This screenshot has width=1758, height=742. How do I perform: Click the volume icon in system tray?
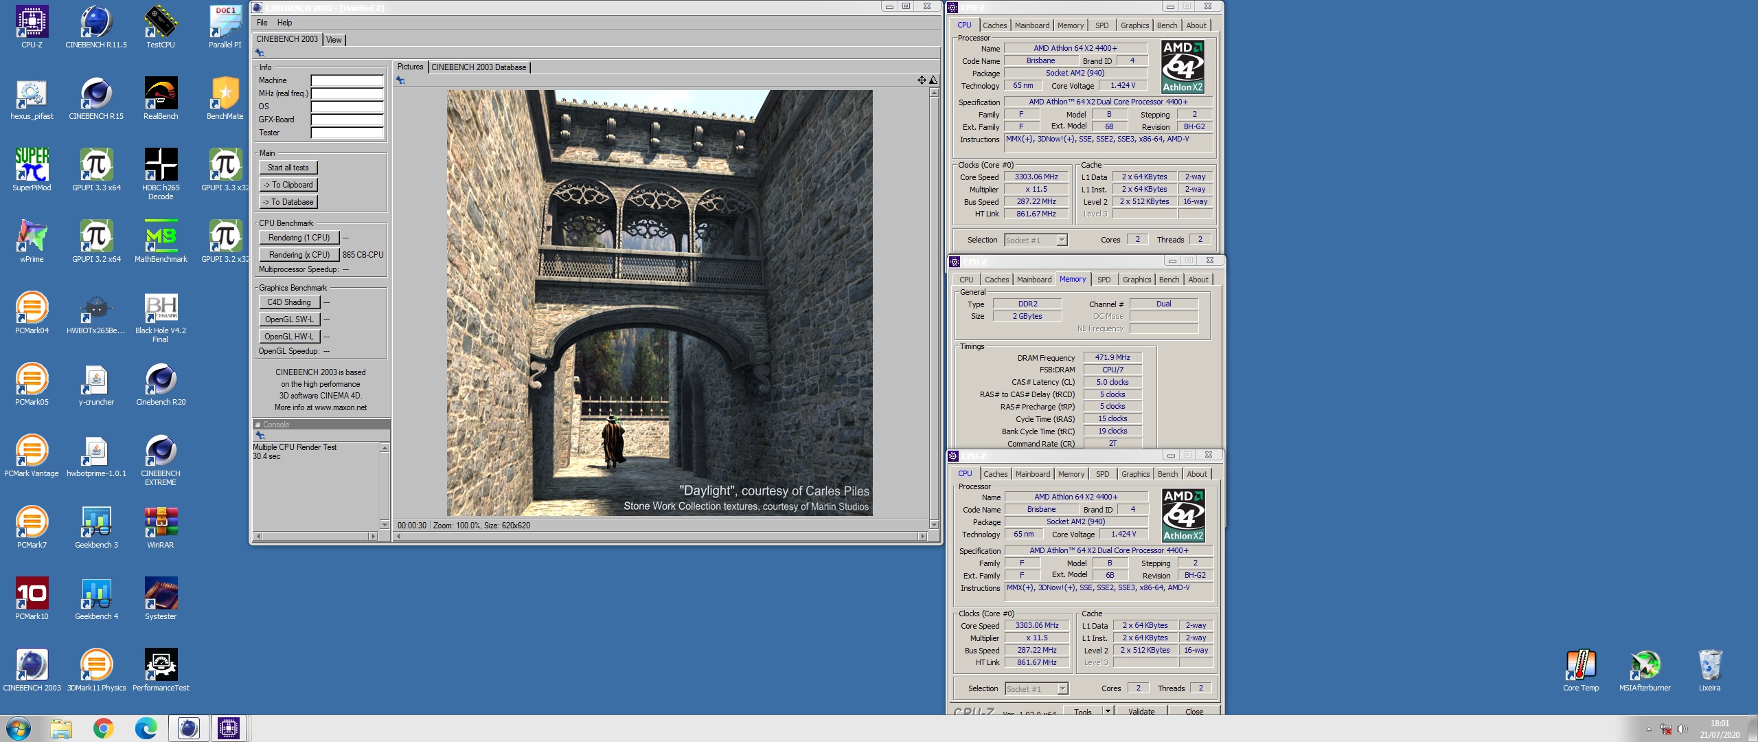pyautogui.click(x=1682, y=729)
